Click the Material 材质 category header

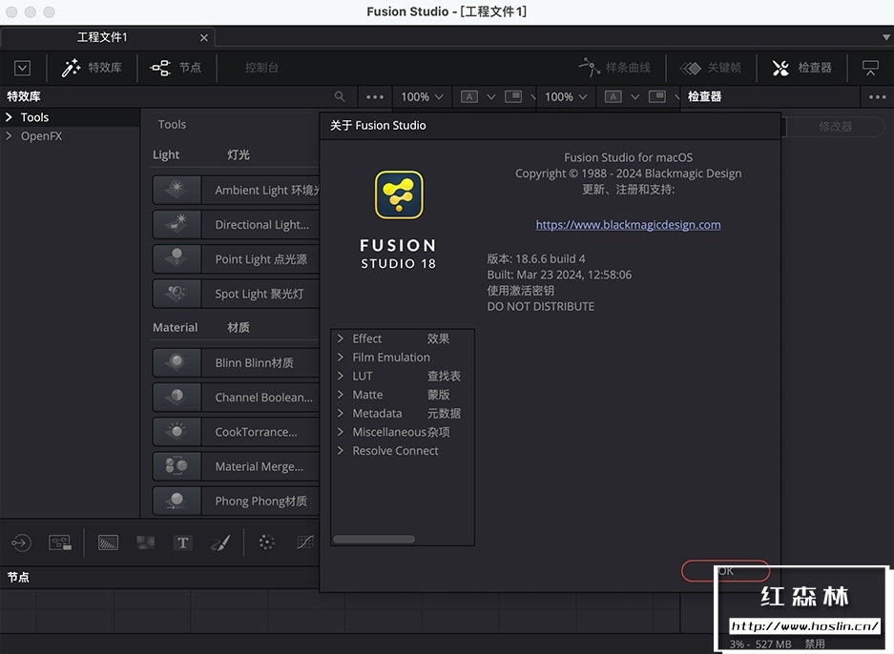[x=201, y=328]
